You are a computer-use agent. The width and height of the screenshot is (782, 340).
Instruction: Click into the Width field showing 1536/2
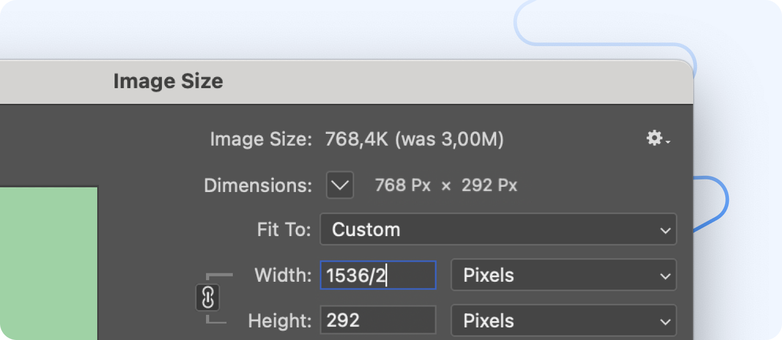click(377, 275)
